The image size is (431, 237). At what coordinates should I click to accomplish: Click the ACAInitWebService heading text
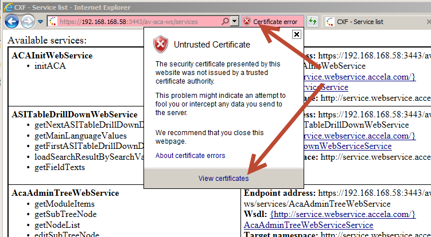(x=52, y=56)
